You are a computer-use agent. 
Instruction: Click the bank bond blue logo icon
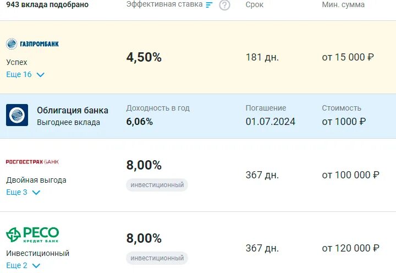(x=17, y=115)
